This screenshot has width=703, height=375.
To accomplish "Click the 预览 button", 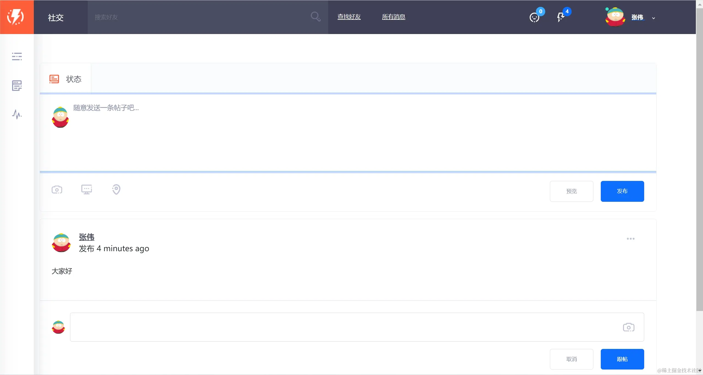I will (x=571, y=191).
